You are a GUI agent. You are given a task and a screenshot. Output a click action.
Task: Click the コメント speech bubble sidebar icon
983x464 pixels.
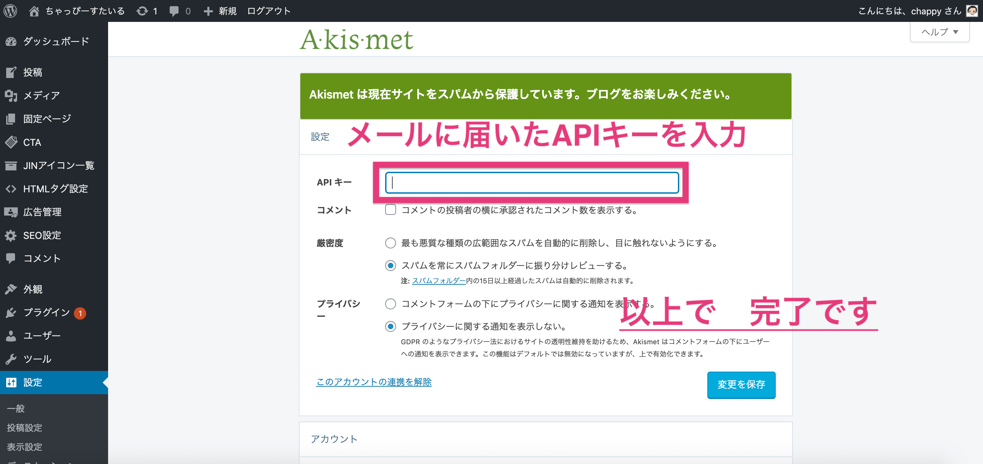point(11,258)
